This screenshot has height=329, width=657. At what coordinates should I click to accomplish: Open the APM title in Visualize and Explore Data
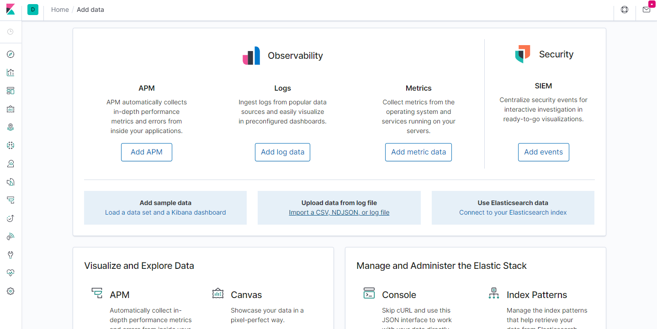(x=120, y=295)
